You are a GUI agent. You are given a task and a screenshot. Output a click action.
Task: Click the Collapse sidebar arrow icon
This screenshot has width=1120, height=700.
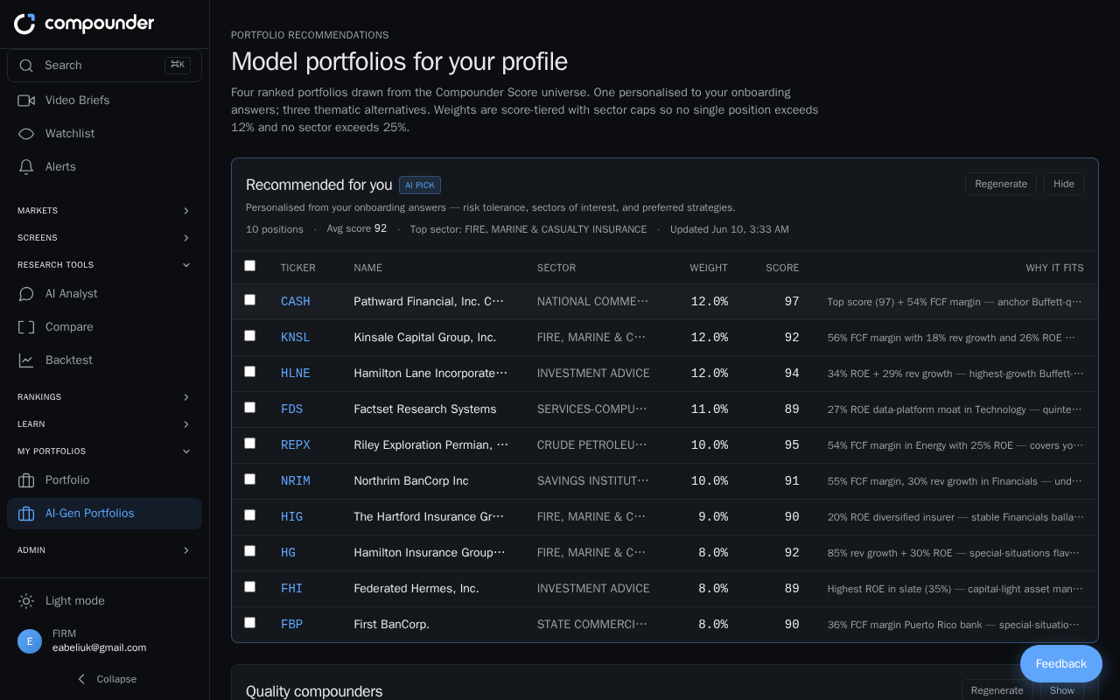tap(81, 679)
